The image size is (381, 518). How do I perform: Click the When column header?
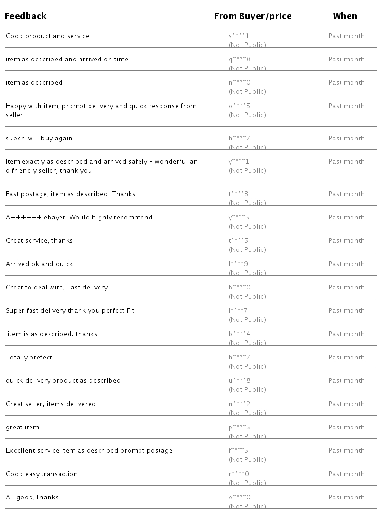tap(345, 16)
